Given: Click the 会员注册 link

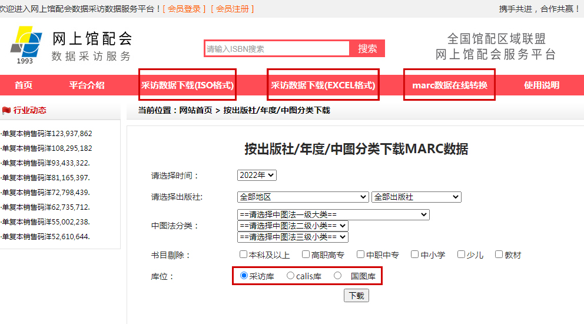Looking at the screenshot, I should pyautogui.click(x=232, y=9).
